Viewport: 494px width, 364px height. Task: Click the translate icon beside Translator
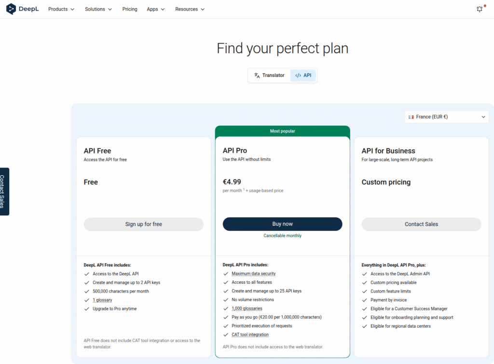257,75
